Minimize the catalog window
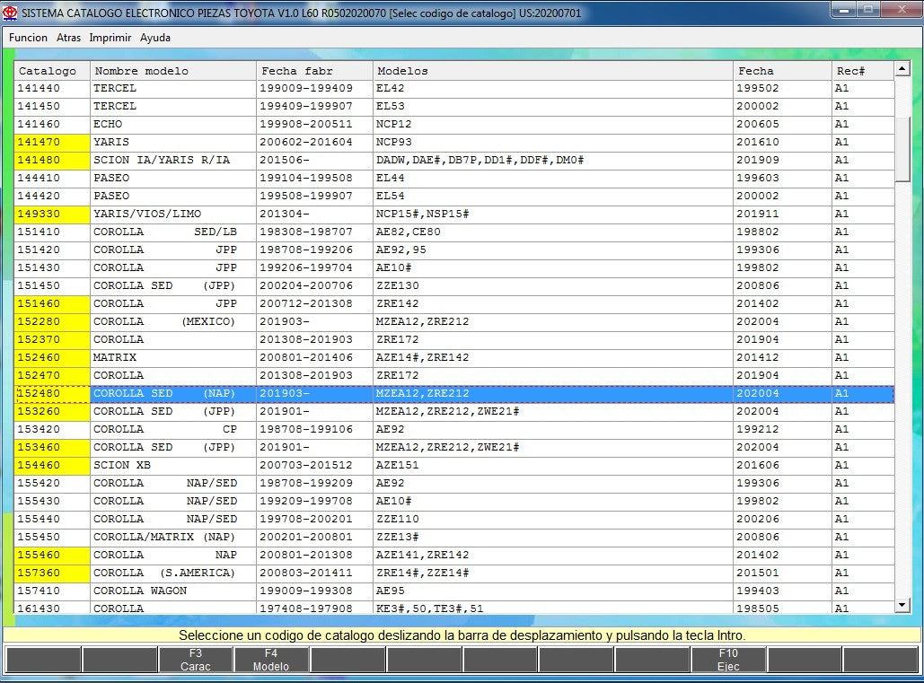Image resolution: width=924 pixels, height=683 pixels. click(x=842, y=10)
